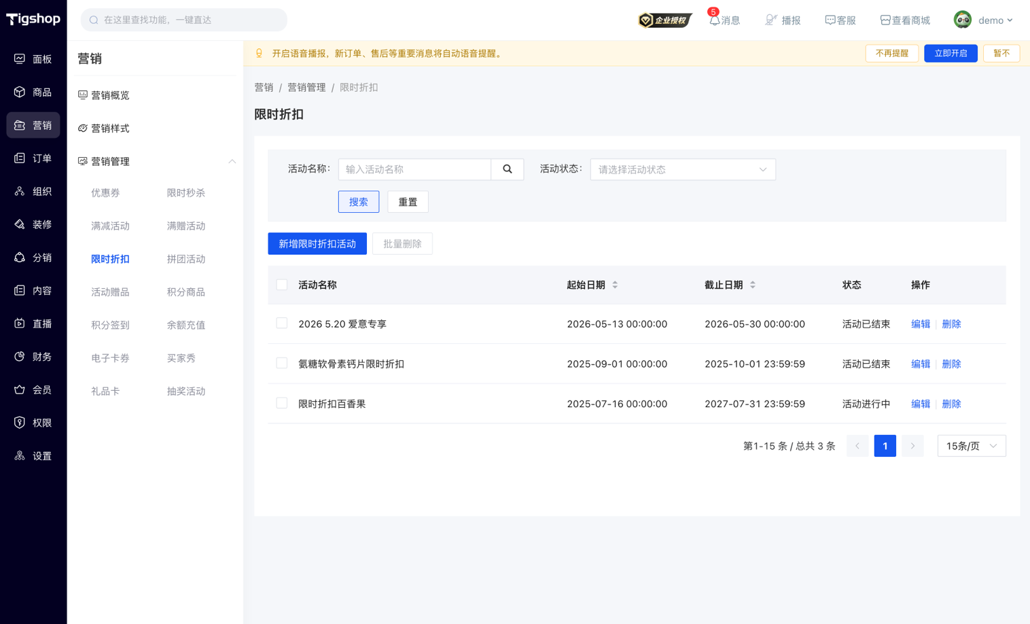Click the 搜索 button
This screenshot has height=624, width=1030.
point(359,202)
